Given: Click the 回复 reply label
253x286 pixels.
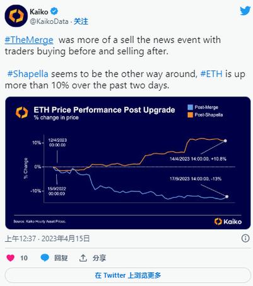Looking at the screenshot, I should click(61, 258).
